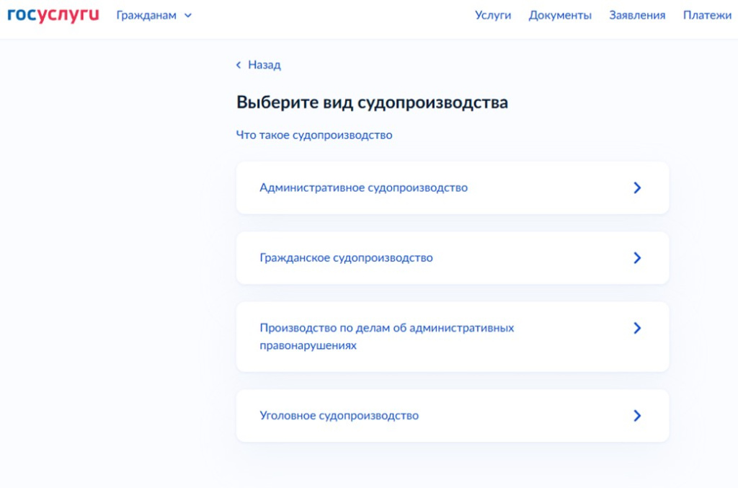
Task: Open the Услуги menu item
Action: point(493,15)
